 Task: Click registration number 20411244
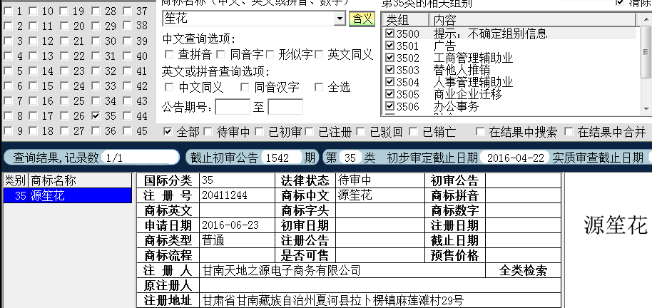225,195
